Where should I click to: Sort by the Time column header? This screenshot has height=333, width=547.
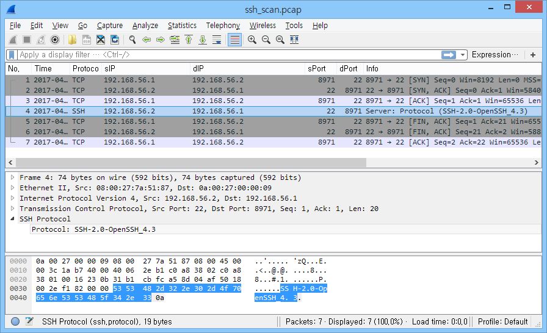point(51,69)
